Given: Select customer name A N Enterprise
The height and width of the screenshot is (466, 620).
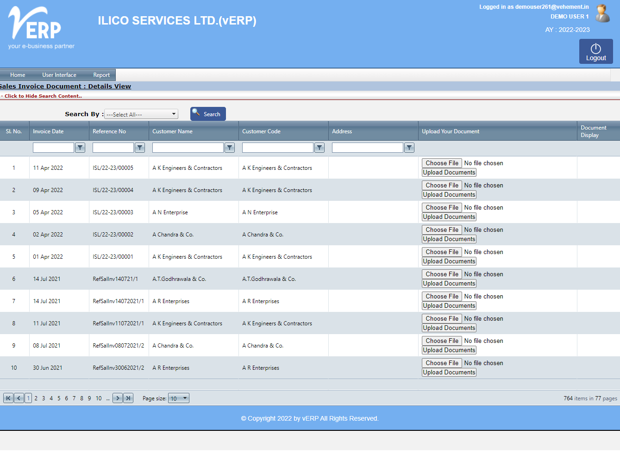Looking at the screenshot, I should tap(170, 212).
